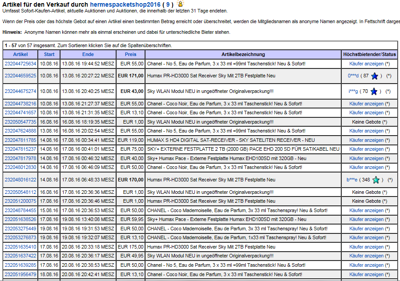Open item number 232044659525
This screenshot has width=400, height=281.
tap(20, 76)
